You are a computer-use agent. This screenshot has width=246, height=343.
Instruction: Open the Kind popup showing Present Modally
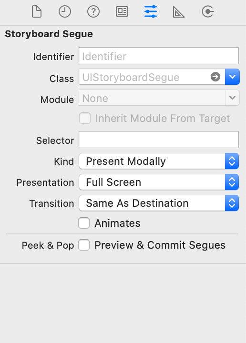(x=159, y=161)
